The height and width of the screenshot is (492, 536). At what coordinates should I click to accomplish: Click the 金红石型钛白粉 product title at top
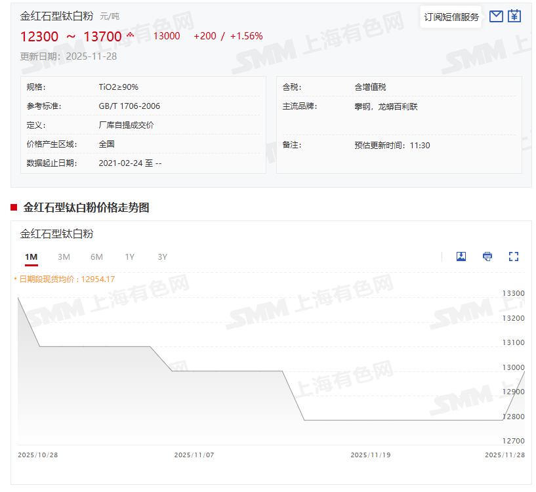57,16
